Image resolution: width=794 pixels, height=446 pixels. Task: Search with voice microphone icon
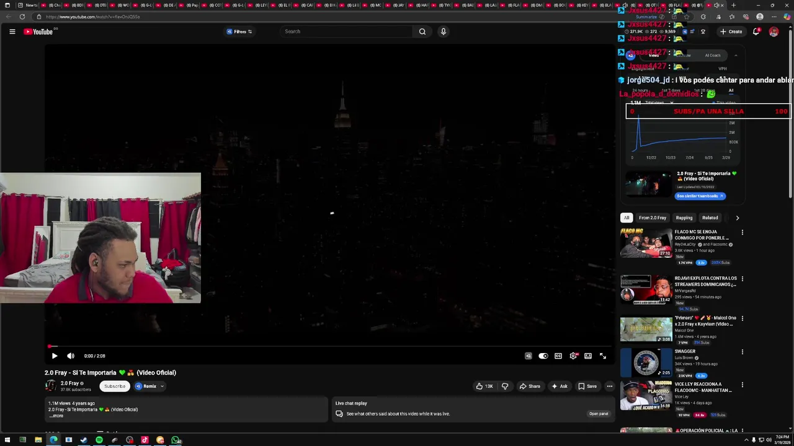[x=443, y=32]
